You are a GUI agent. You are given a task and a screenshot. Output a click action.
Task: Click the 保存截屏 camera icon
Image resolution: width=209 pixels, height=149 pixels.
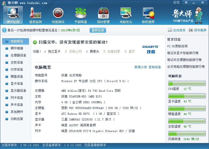click(191, 30)
